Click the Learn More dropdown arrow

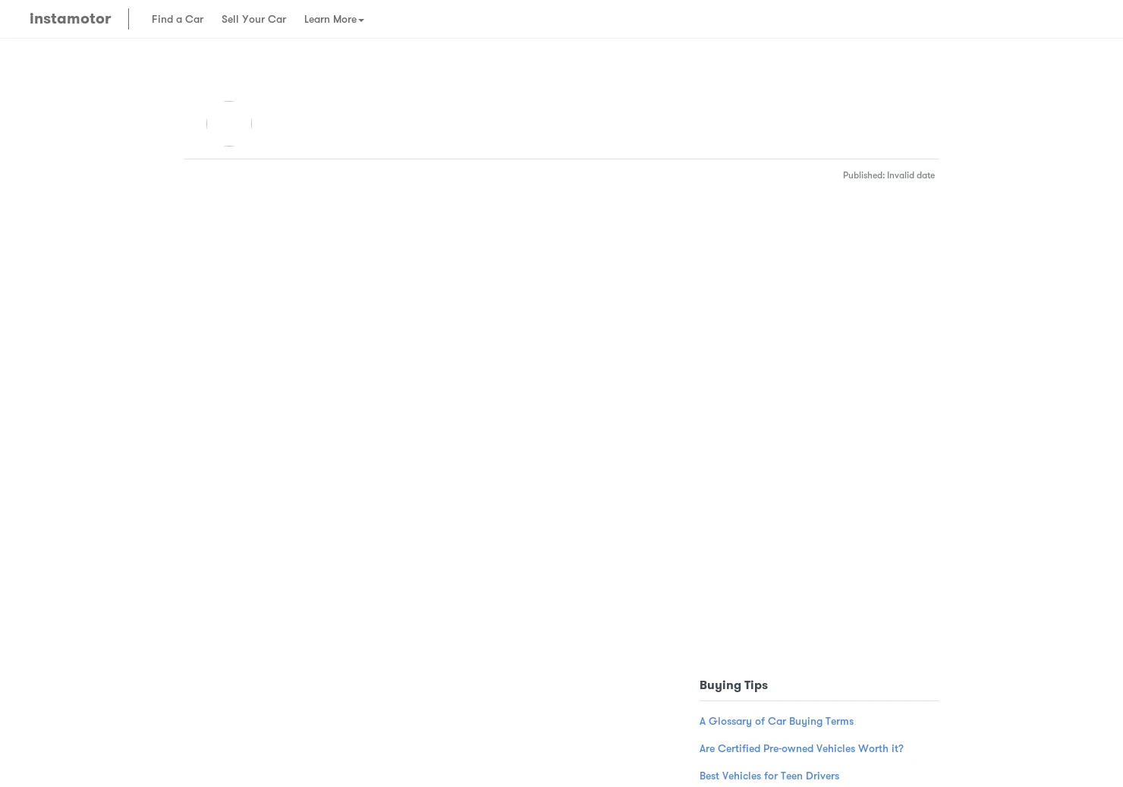[362, 20]
